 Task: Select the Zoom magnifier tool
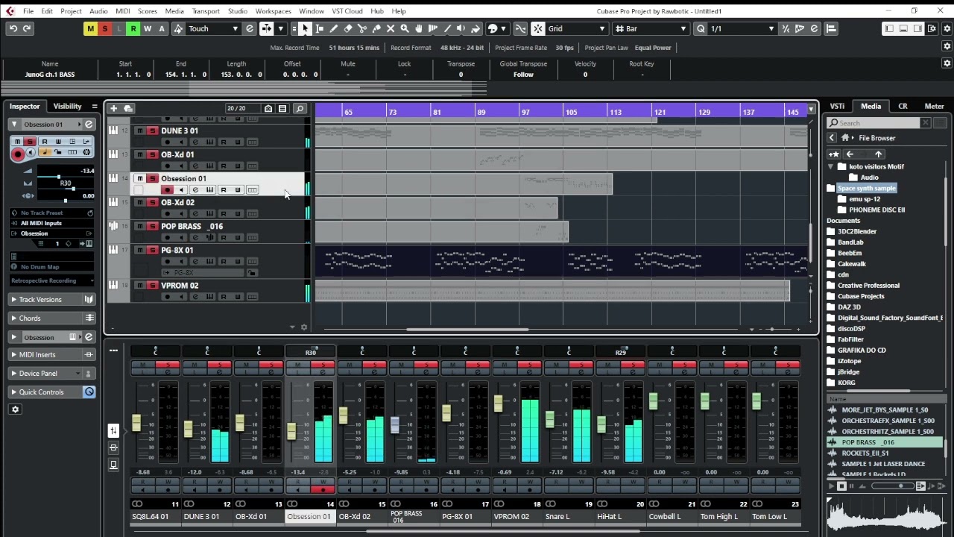click(x=404, y=28)
